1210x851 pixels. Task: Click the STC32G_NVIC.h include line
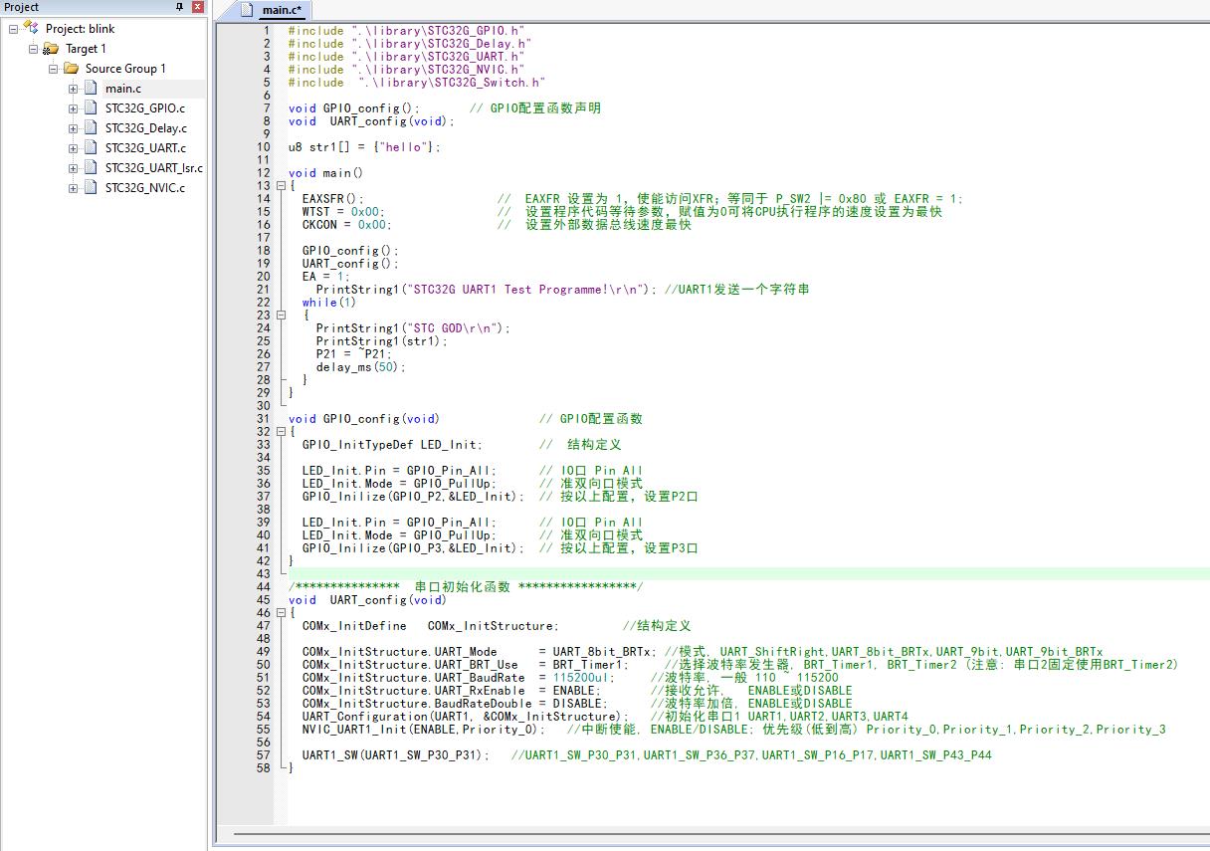pos(406,70)
